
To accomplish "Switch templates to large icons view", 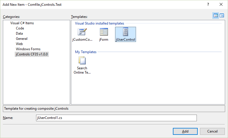I will [x=216, y=16].
